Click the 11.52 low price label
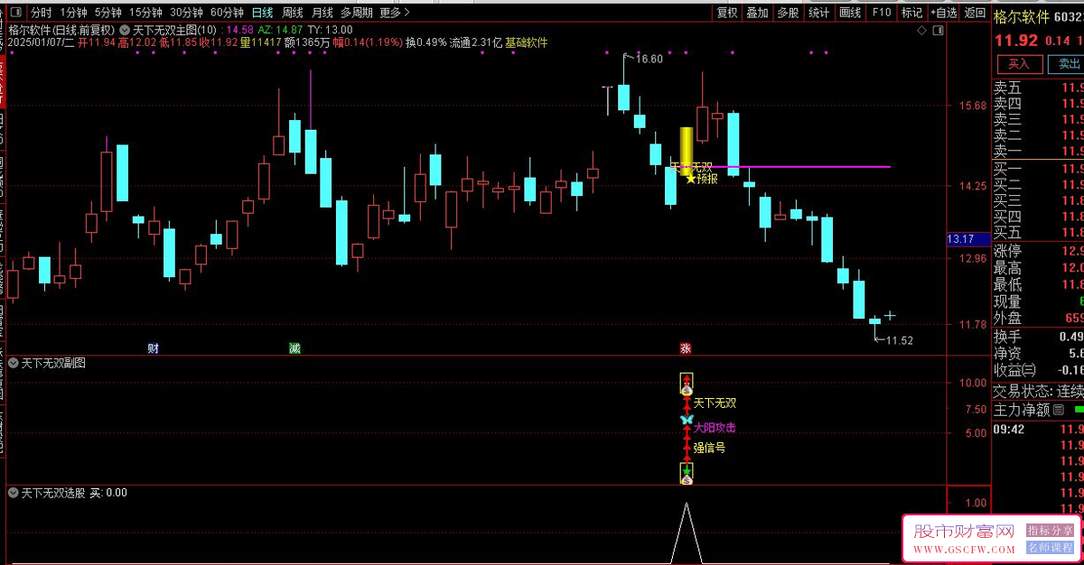 click(900, 340)
